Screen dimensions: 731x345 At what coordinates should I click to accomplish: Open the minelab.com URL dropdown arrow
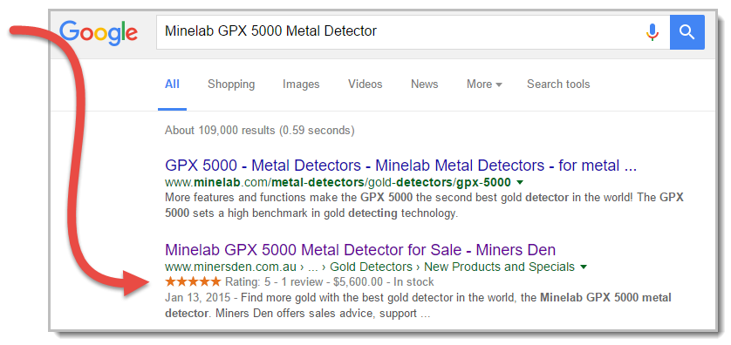coord(520,182)
